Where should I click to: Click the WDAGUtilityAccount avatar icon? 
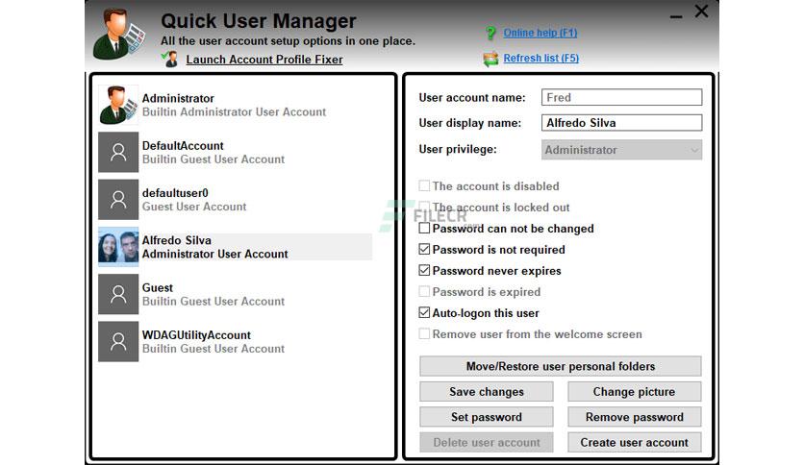(x=118, y=342)
